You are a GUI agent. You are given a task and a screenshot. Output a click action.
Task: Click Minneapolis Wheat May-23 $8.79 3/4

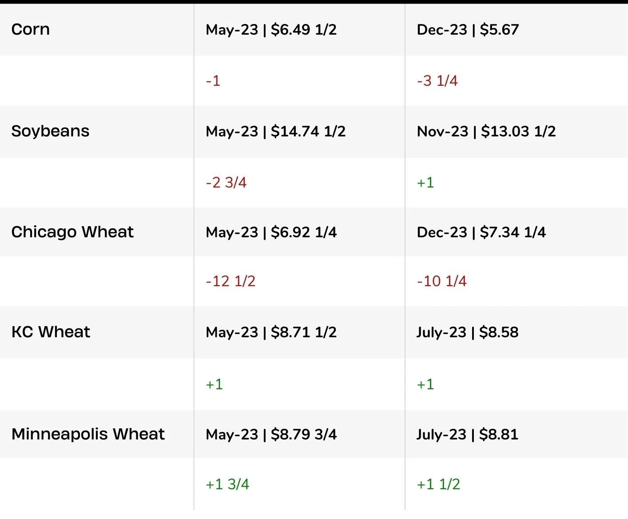click(x=271, y=434)
